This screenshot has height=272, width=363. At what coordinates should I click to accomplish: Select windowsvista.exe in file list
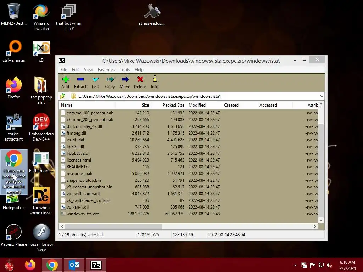[189, 214]
